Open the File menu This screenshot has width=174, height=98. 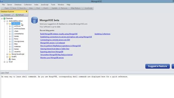pyautogui.click(x=3, y=5)
